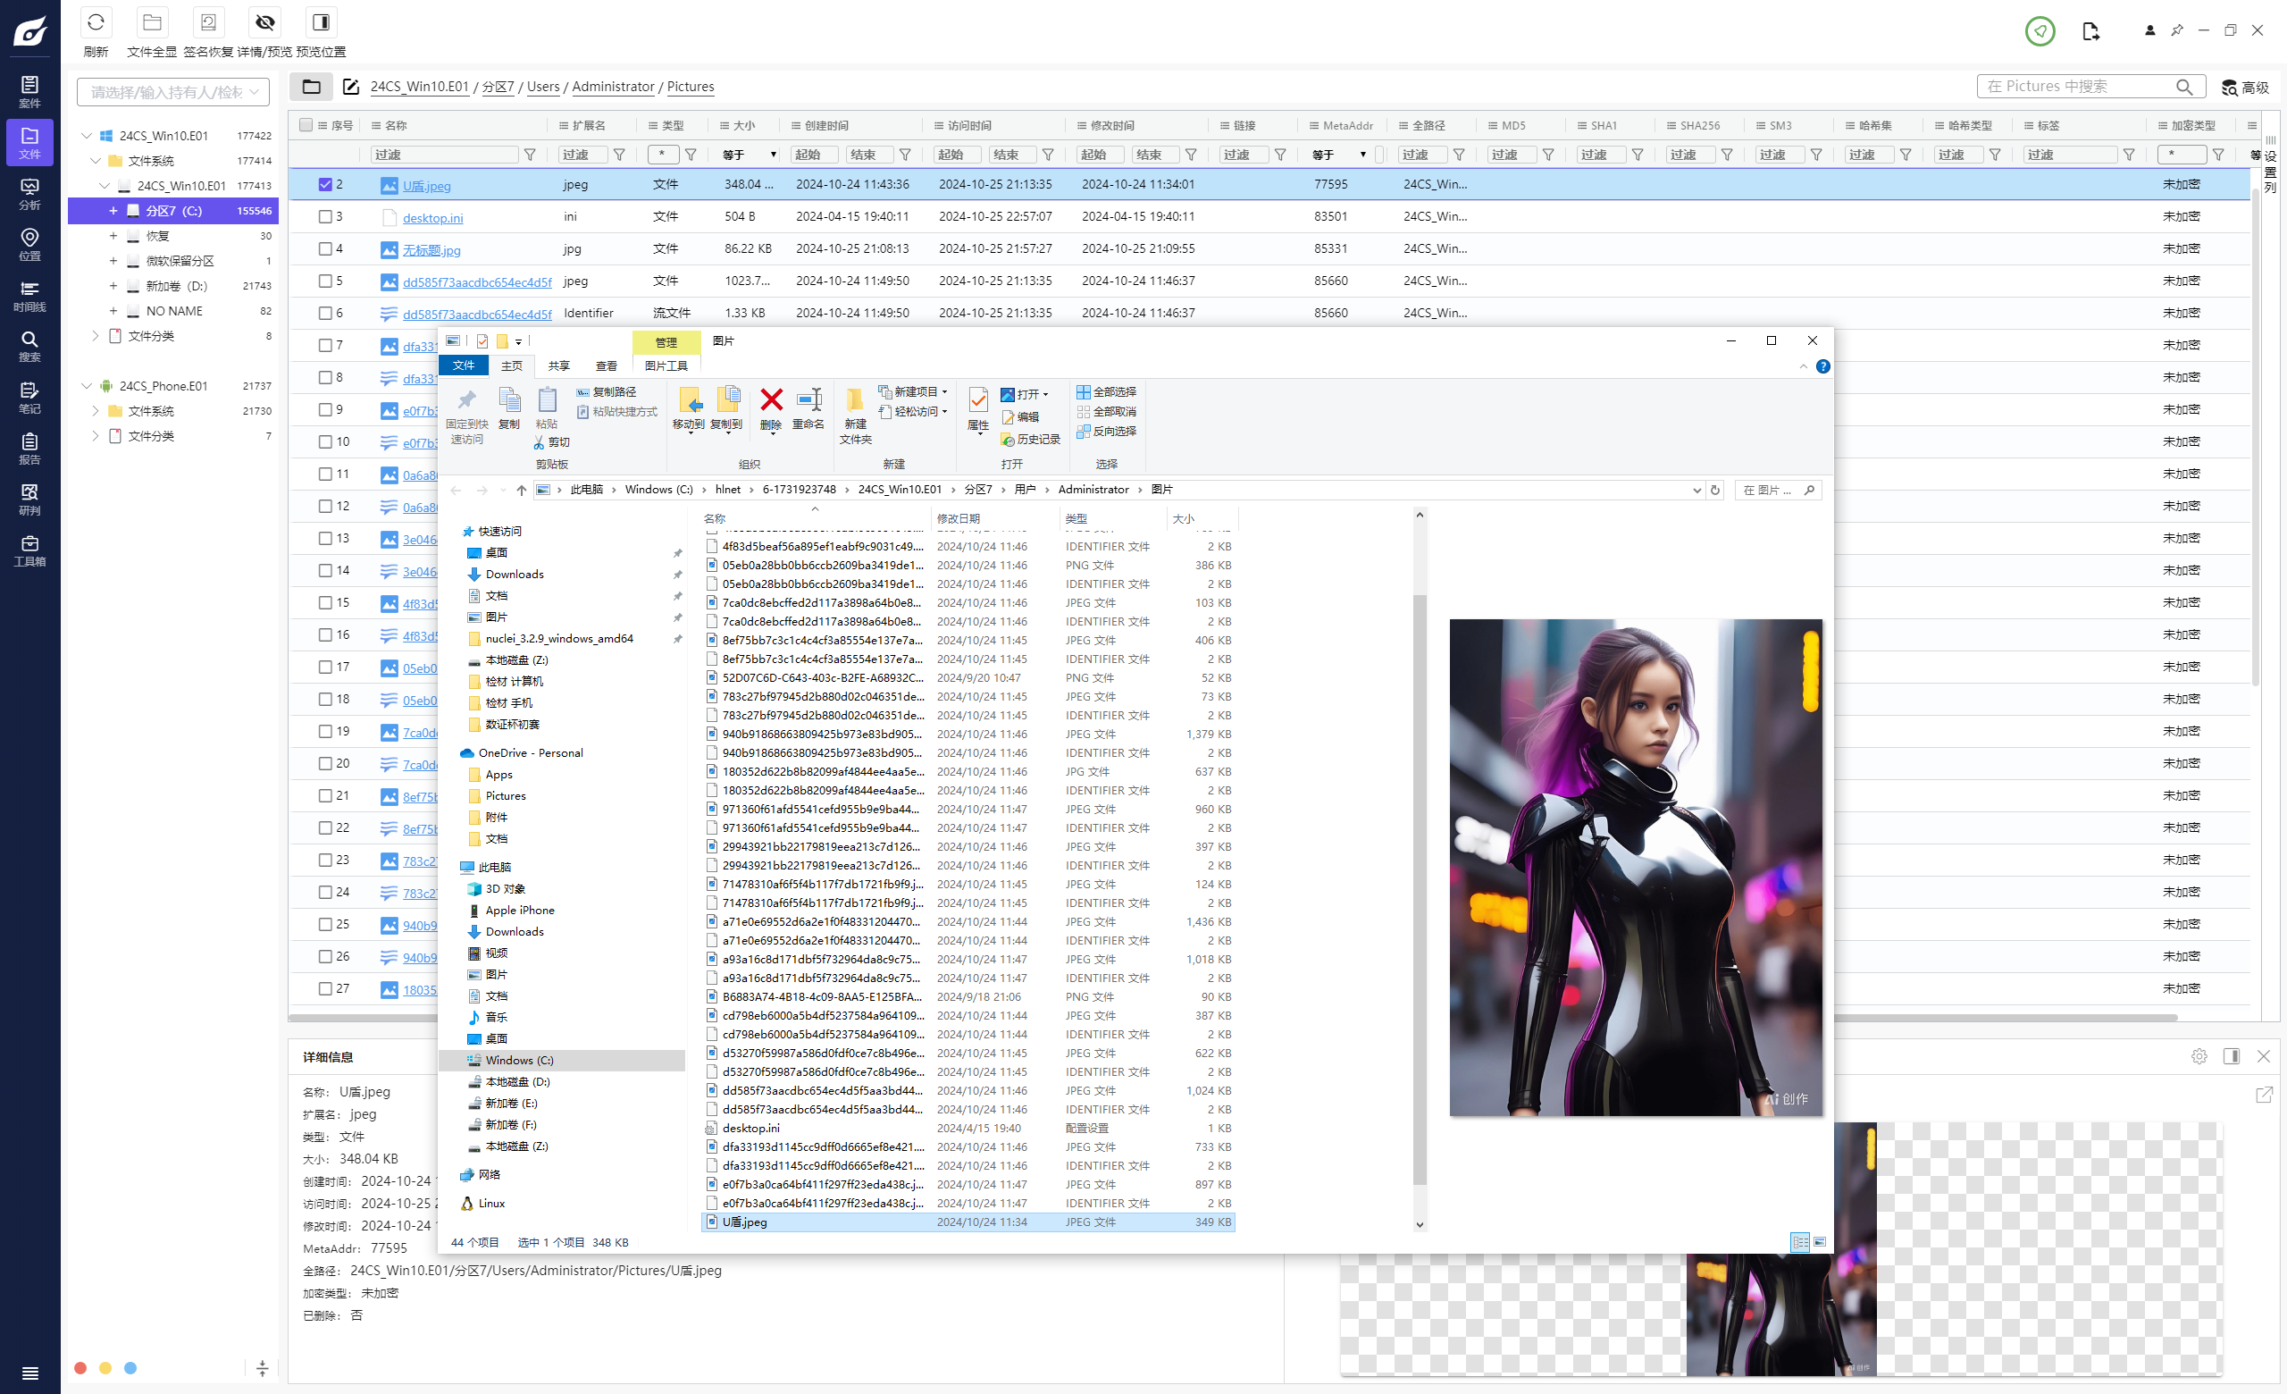The height and width of the screenshot is (1394, 2287).
Task: Switch to the 共享 tab in Explorer
Action: point(558,365)
